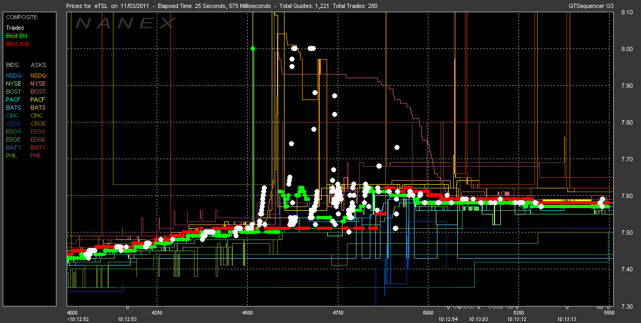
Task: Click the BIDS: column heading
Action: (13, 65)
